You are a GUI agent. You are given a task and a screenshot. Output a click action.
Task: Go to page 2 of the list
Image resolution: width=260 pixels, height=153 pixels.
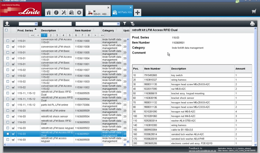(51, 35)
